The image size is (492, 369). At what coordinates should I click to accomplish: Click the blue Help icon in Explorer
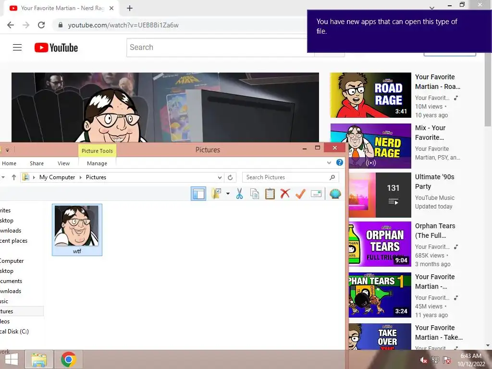340,162
